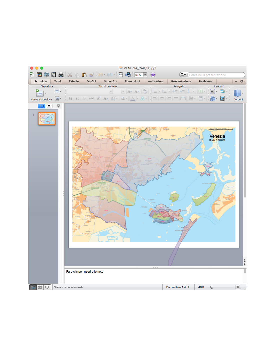Adjust the zoom slider in status bar
Image resolution: width=275 pixels, height=356 pixels.
(212, 287)
